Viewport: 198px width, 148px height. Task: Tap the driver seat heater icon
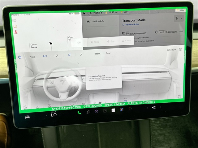click(25, 108)
